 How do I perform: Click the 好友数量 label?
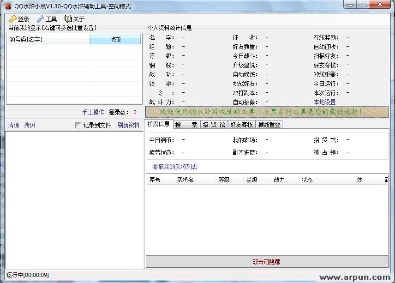245,47
